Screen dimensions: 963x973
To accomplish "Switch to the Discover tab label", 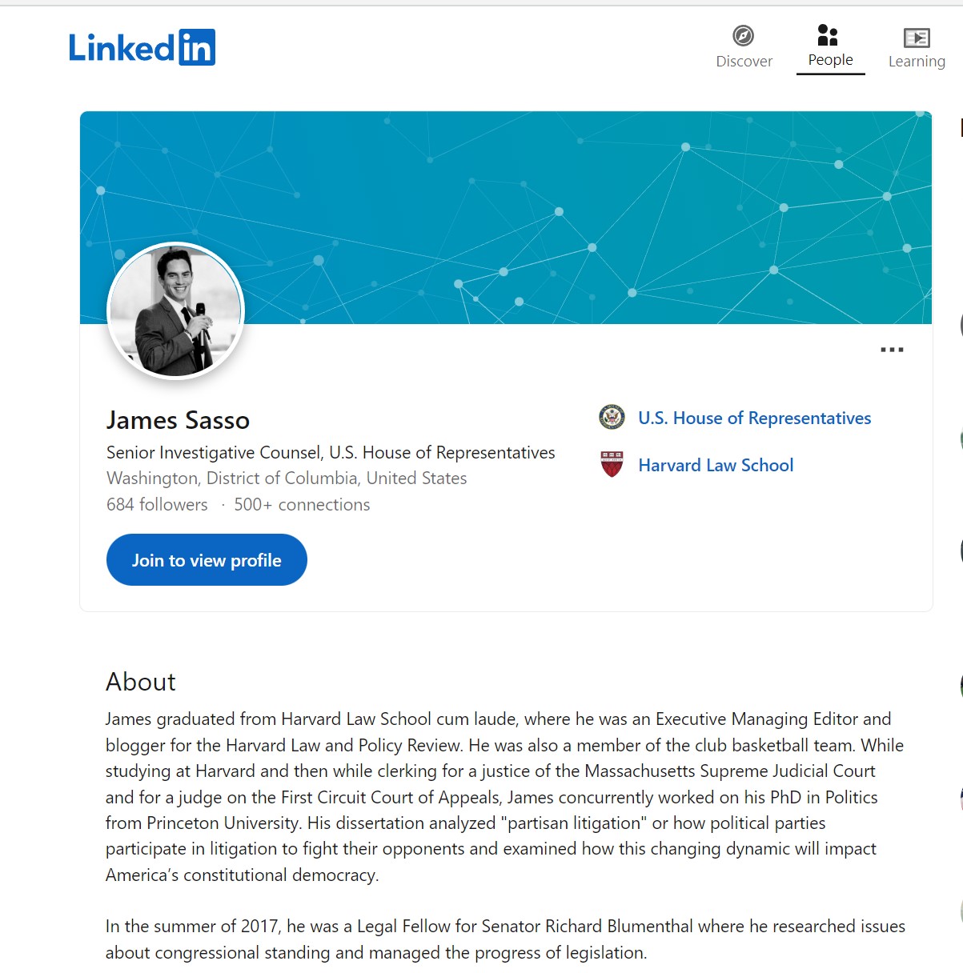I will [x=744, y=62].
